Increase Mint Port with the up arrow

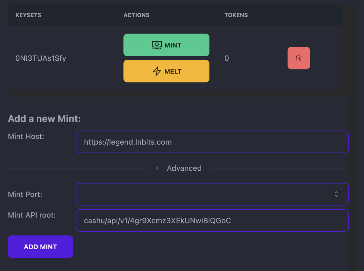pyautogui.click(x=337, y=192)
